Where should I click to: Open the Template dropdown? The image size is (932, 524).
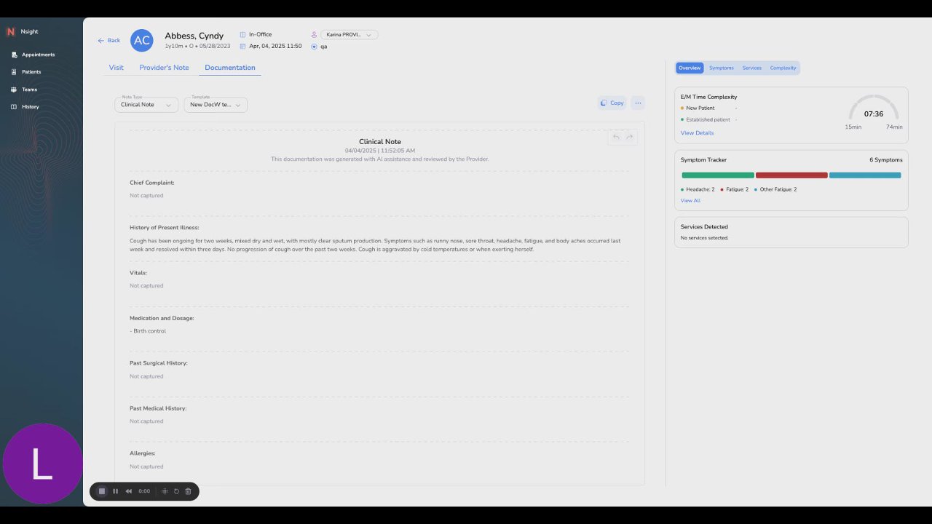[x=216, y=105]
